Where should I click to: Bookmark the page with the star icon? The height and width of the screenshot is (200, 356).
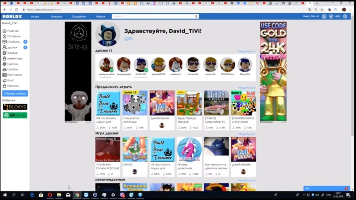[322, 9]
